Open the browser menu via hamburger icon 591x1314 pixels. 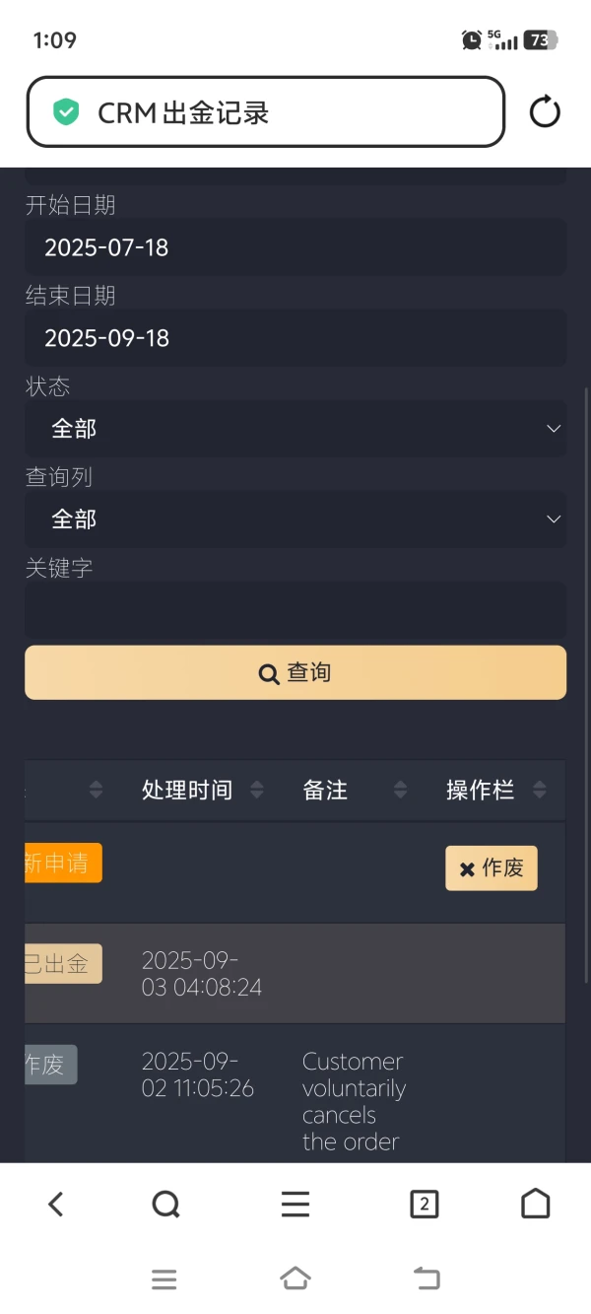pos(295,1203)
